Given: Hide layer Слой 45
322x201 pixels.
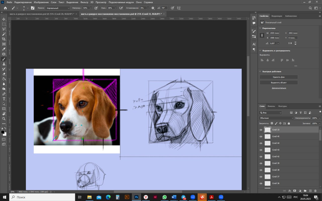Looking at the screenshot, I should point(261,137).
